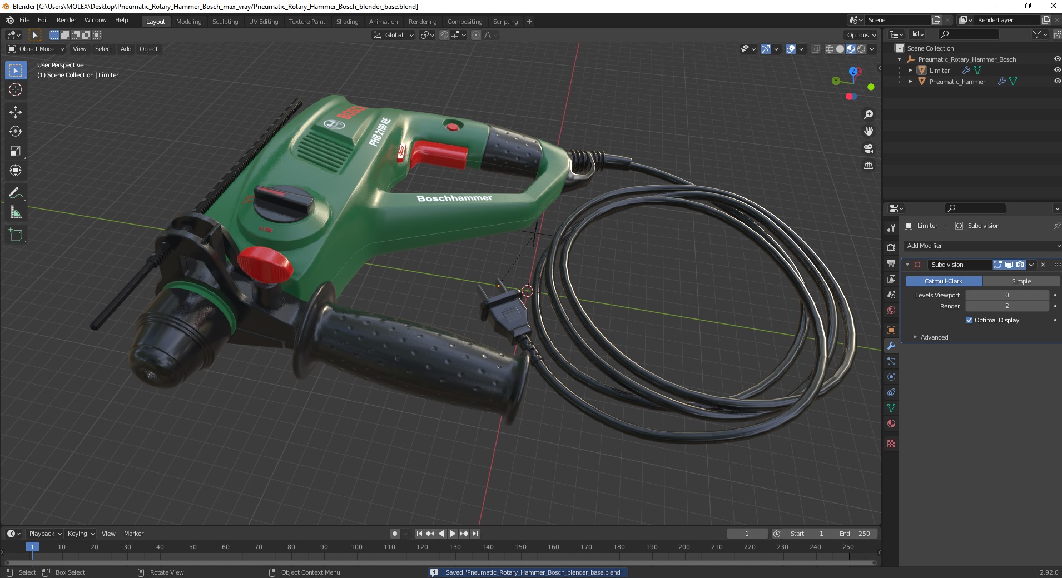Open the Tool properties tab
The image size is (1062, 578).
[x=891, y=228]
